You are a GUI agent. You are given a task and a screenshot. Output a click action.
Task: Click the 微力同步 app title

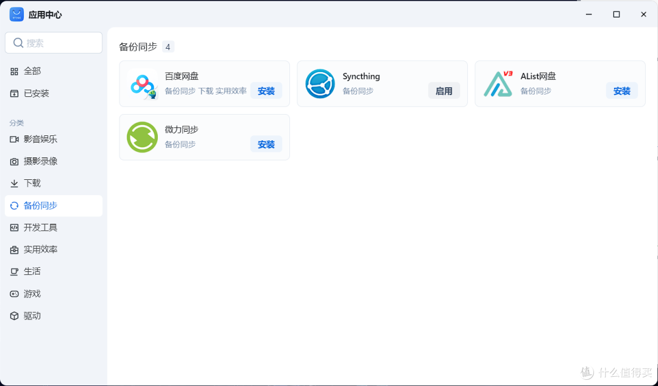click(182, 129)
